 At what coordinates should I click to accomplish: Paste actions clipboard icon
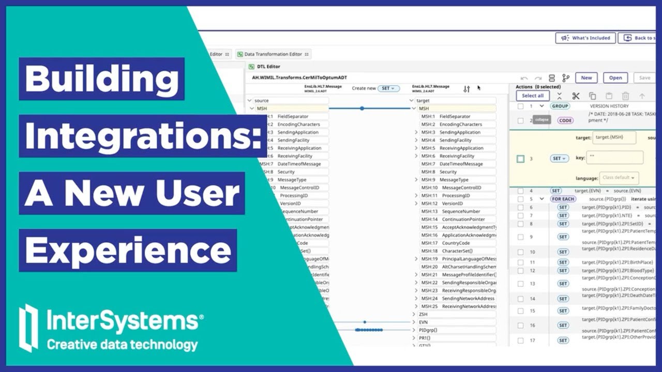609,96
